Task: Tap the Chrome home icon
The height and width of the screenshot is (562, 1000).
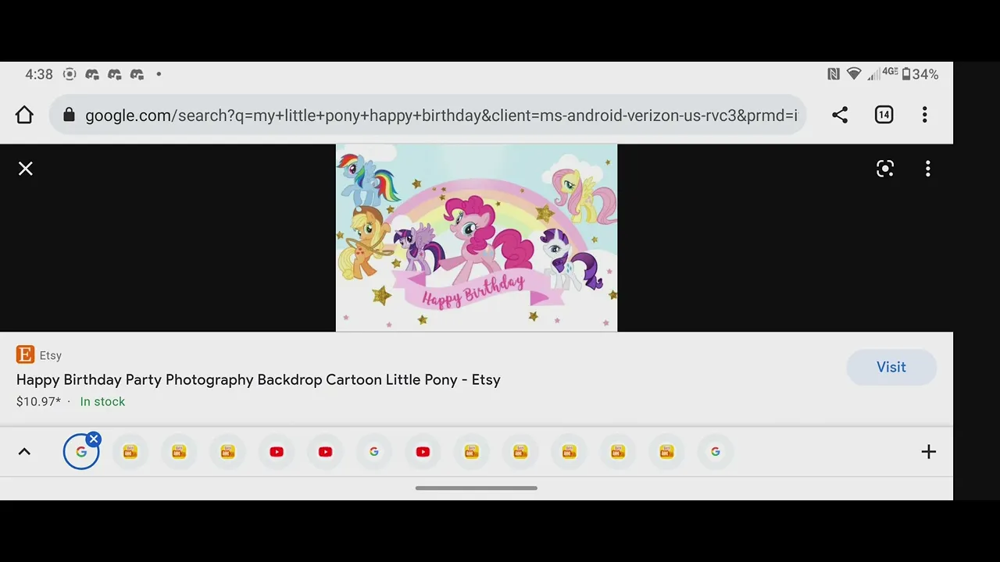Action: pos(24,116)
